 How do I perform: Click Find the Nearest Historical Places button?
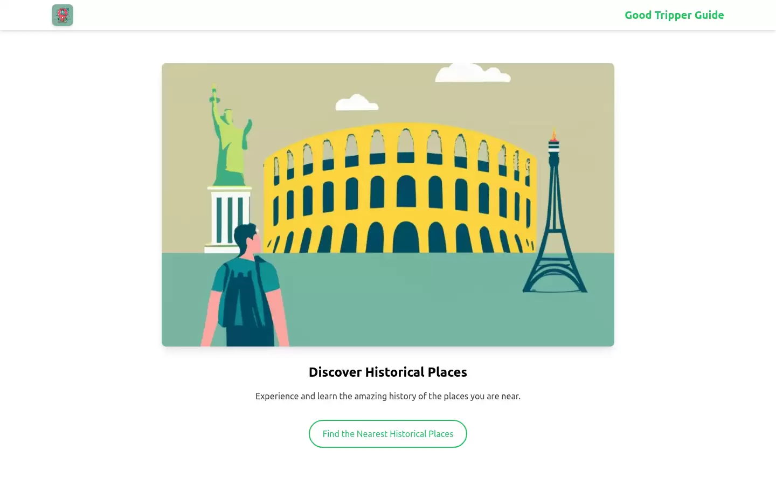(388, 434)
